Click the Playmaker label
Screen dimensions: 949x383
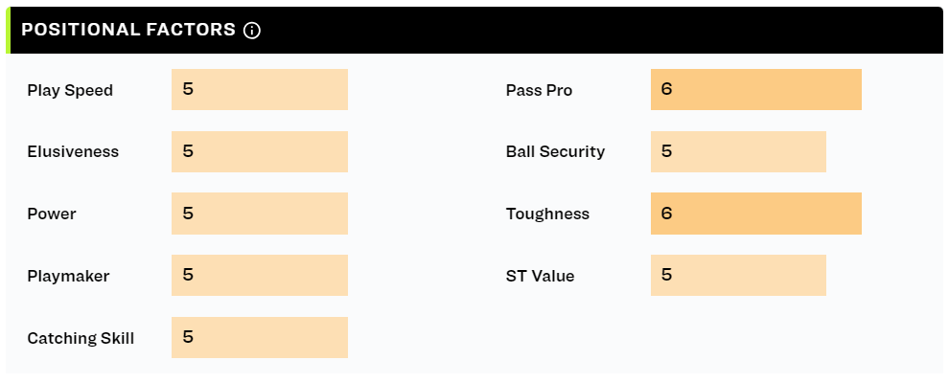(68, 276)
